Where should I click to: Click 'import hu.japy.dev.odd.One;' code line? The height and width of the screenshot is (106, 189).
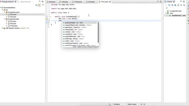tap(64, 9)
